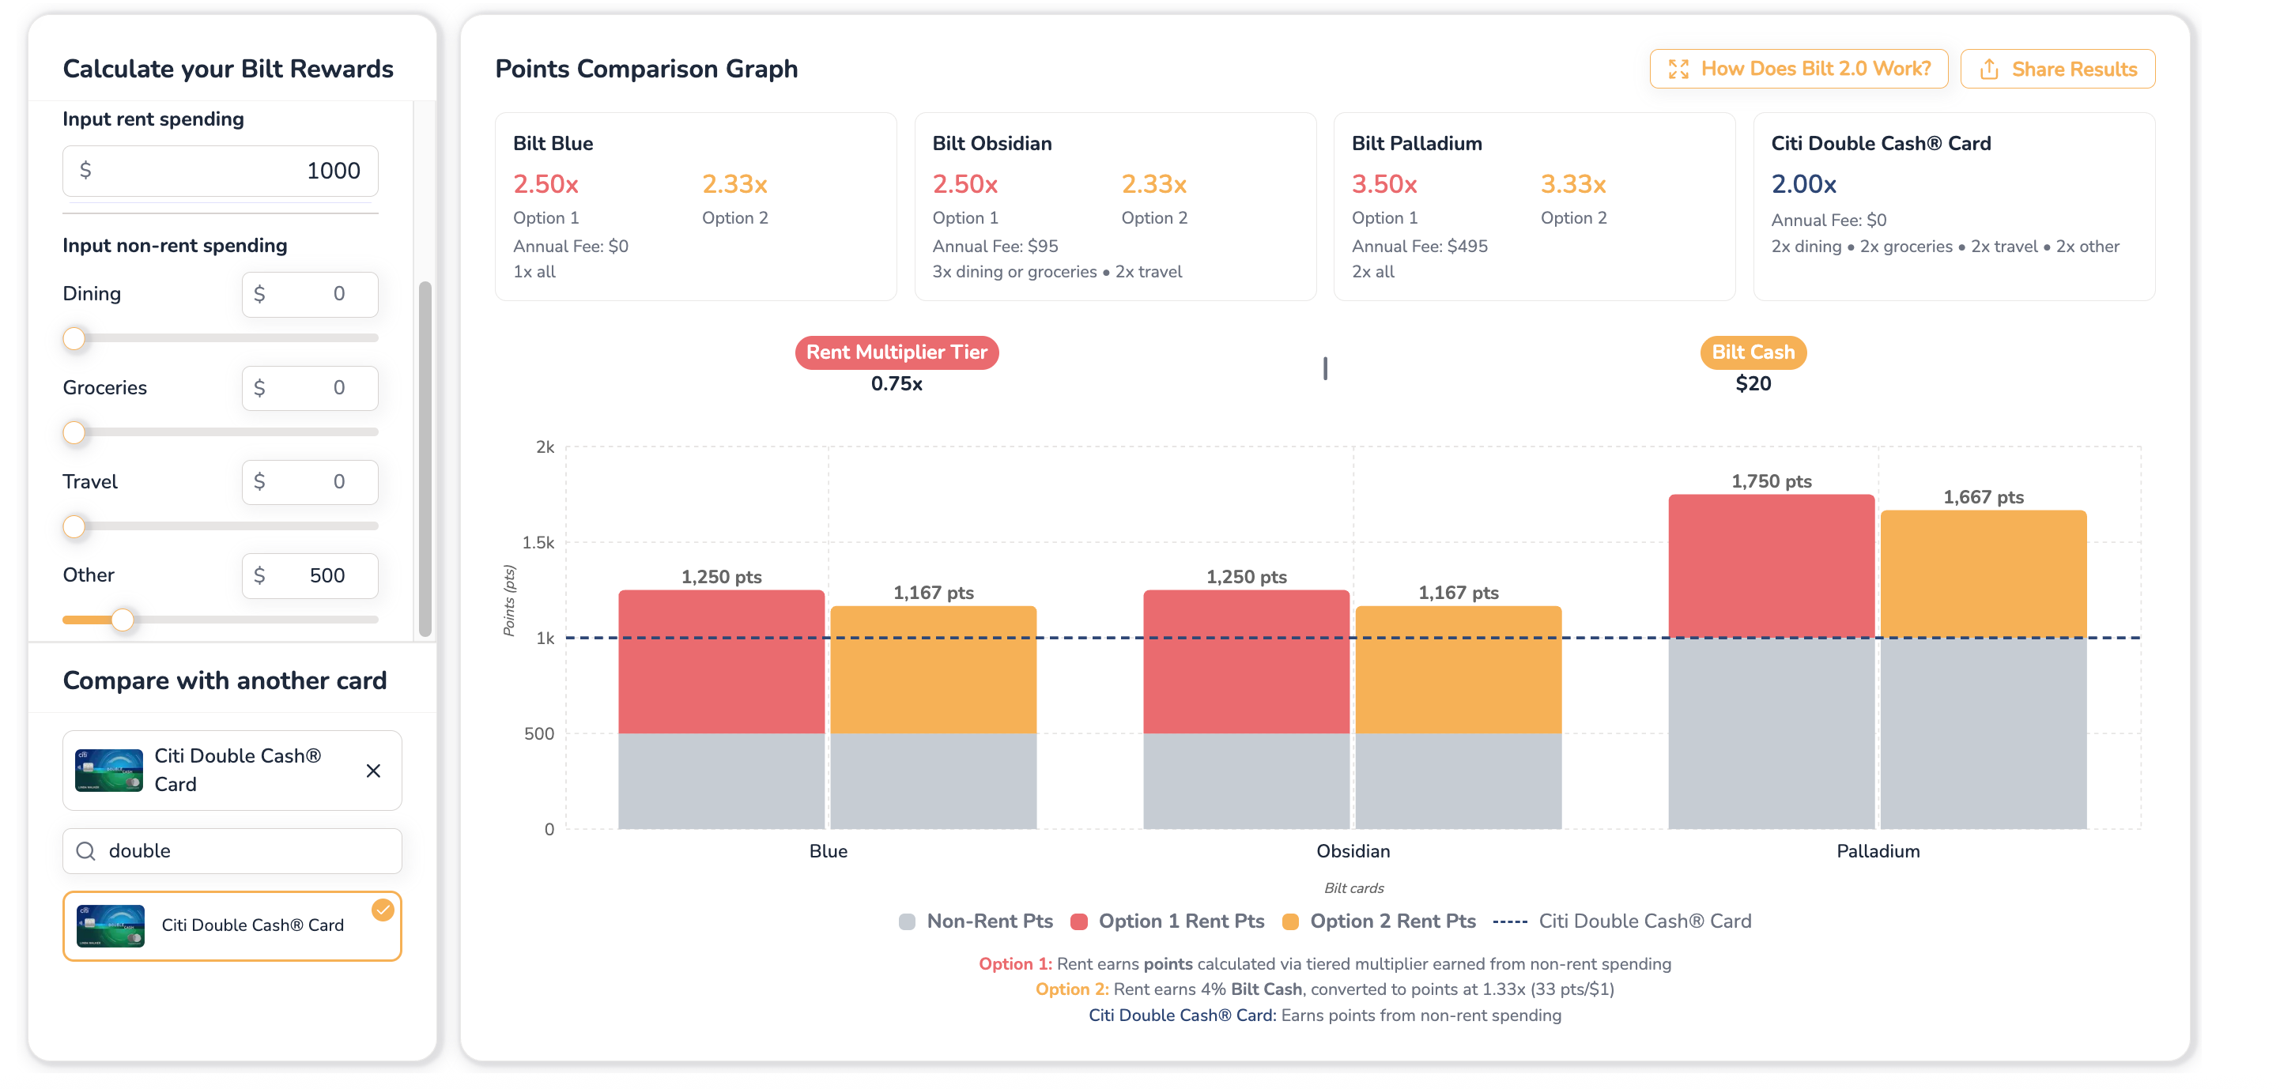Click the Dining spending amount field
Viewport: 2280px width, 1089px height.
click(x=310, y=294)
